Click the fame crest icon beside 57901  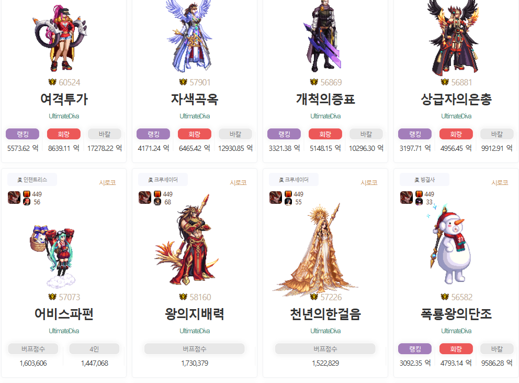pyautogui.click(x=183, y=82)
